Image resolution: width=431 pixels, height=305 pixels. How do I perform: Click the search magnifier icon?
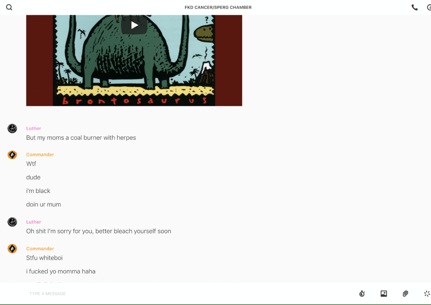point(9,7)
